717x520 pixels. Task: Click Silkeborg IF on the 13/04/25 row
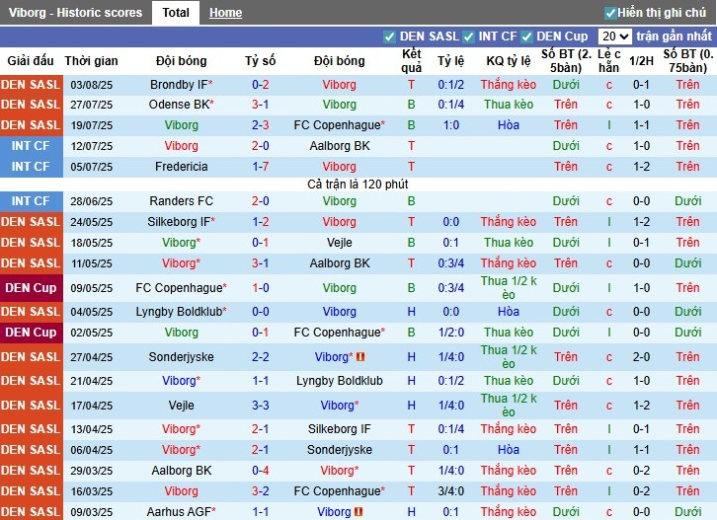[340, 429]
